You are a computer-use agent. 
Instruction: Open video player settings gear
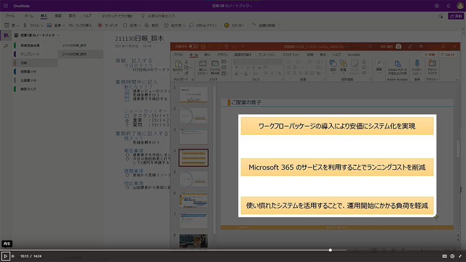(452, 256)
